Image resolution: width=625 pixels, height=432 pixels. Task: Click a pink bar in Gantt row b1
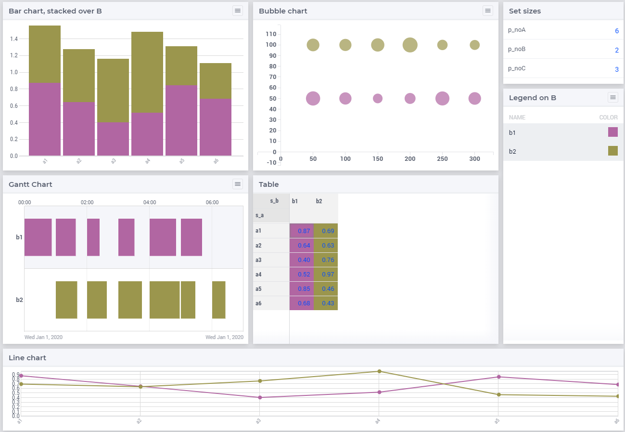[x=39, y=236]
